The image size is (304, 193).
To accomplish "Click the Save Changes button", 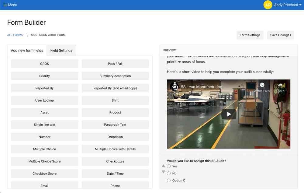I will point(281,35).
